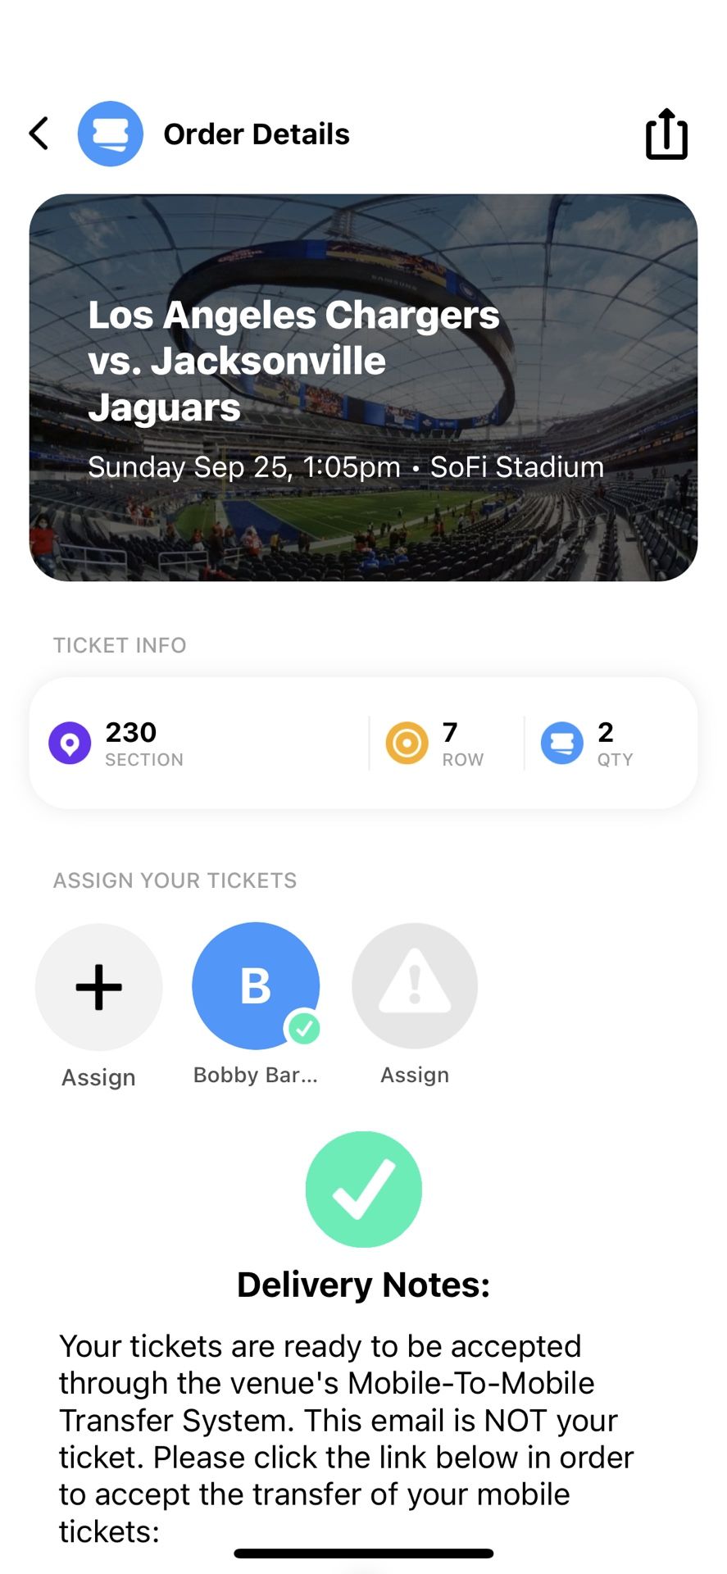Tap the Assign label under warning icon

tap(415, 1075)
